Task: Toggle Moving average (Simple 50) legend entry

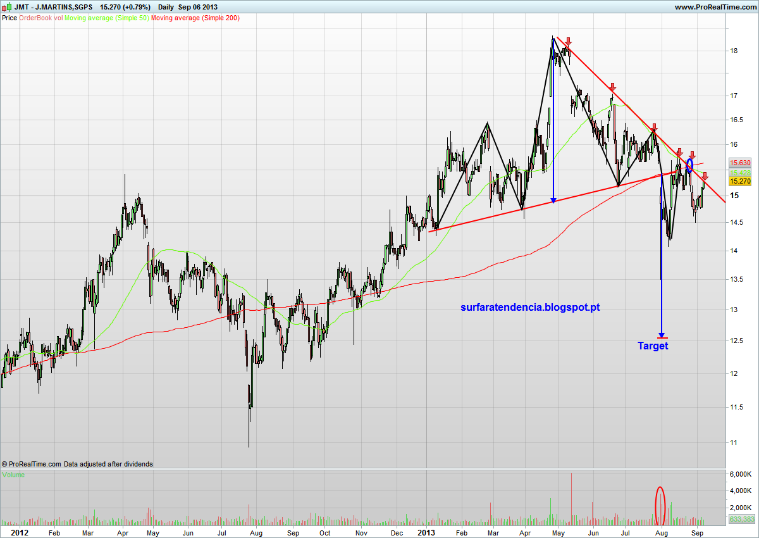Action: click(107, 18)
